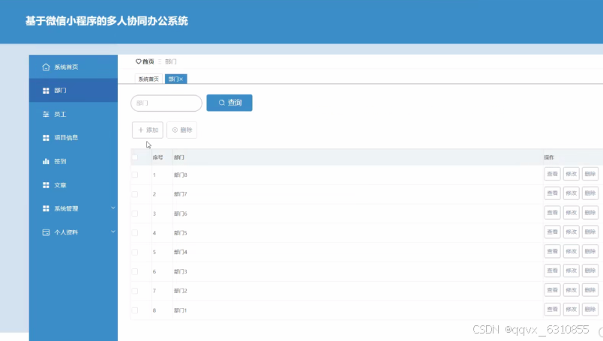
Task: Select the 部门8 name cell
Action: 180,175
